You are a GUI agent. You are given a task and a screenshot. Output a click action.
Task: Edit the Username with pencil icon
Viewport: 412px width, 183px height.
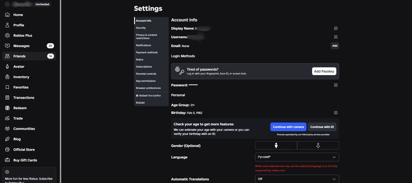336,37
